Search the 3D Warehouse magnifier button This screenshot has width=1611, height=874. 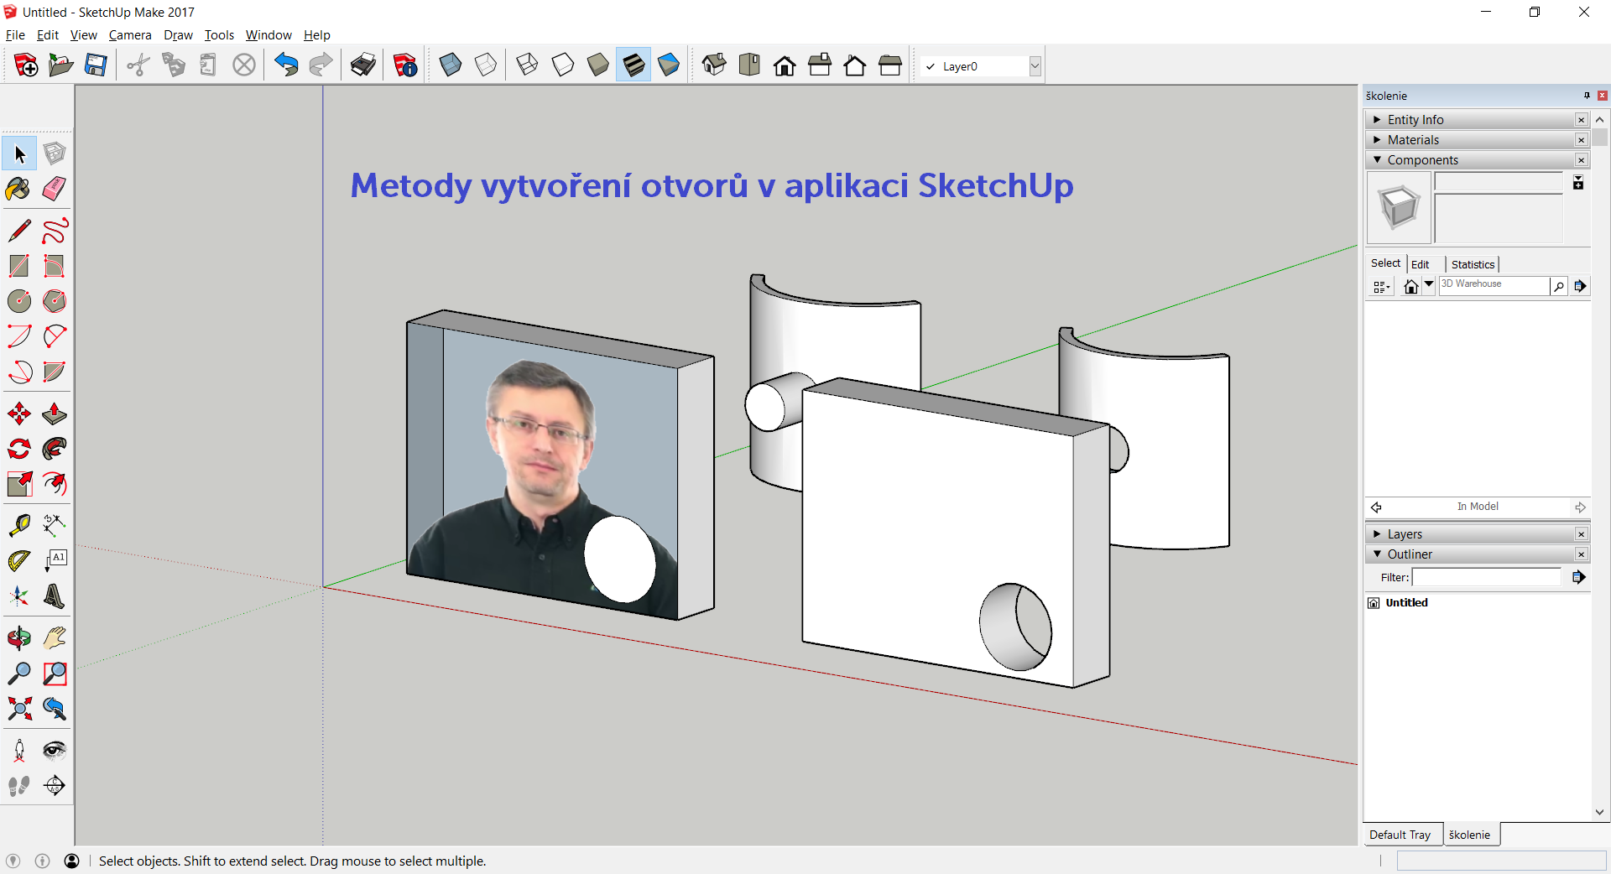(1558, 287)
